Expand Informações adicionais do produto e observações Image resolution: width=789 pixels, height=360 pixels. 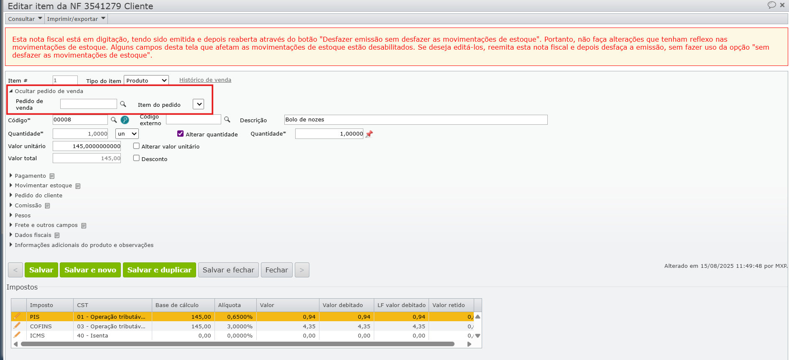[81, 245]
